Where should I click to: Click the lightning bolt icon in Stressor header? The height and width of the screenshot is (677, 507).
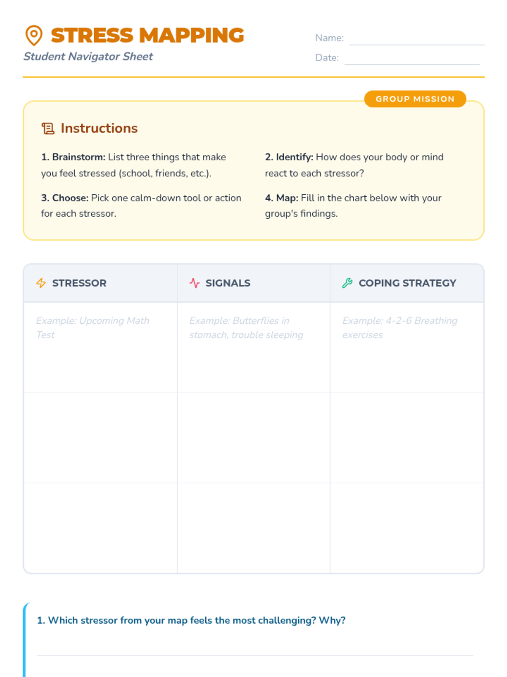(41, 283)
